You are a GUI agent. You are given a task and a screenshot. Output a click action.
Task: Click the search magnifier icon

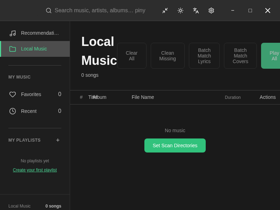point(49,11)
